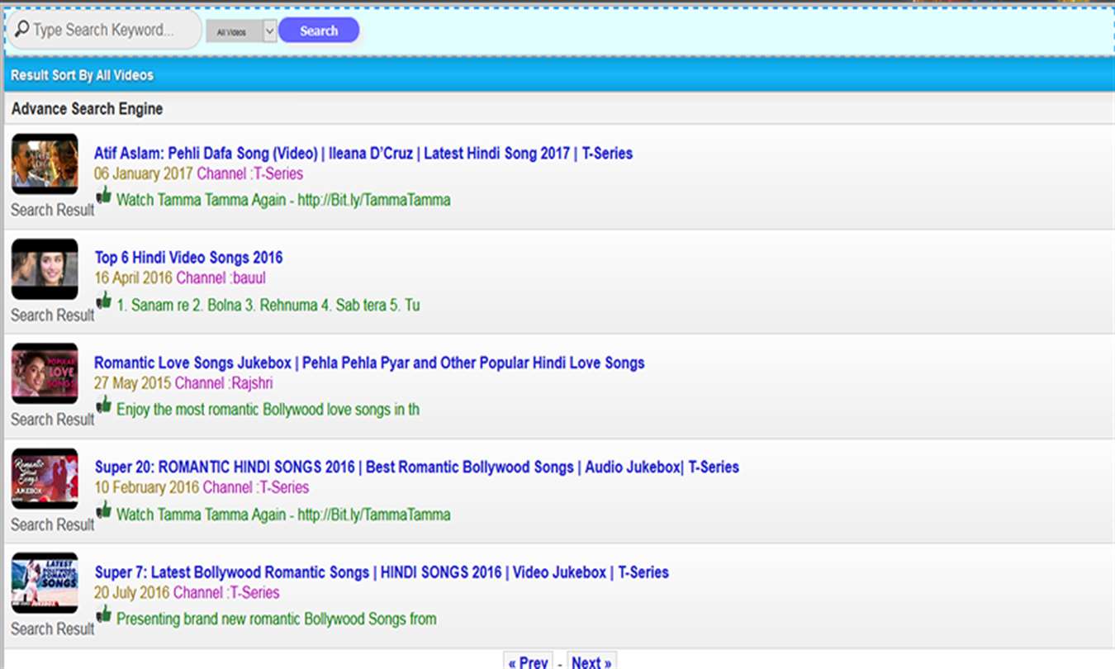
Task: Select the 10 February 2016 date text
Action: 147,487
